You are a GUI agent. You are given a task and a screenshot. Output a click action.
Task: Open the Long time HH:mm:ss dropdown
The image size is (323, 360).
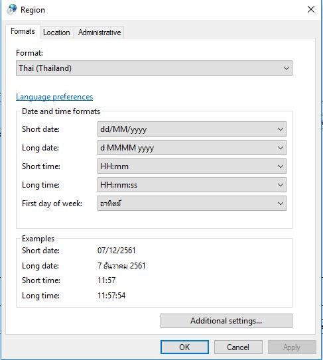192,185
